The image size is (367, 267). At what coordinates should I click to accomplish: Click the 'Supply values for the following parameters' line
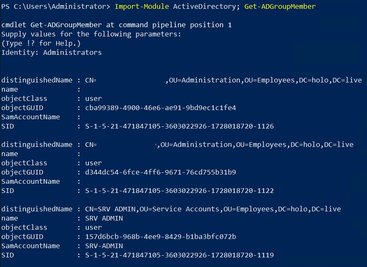[x=91, y=34]
